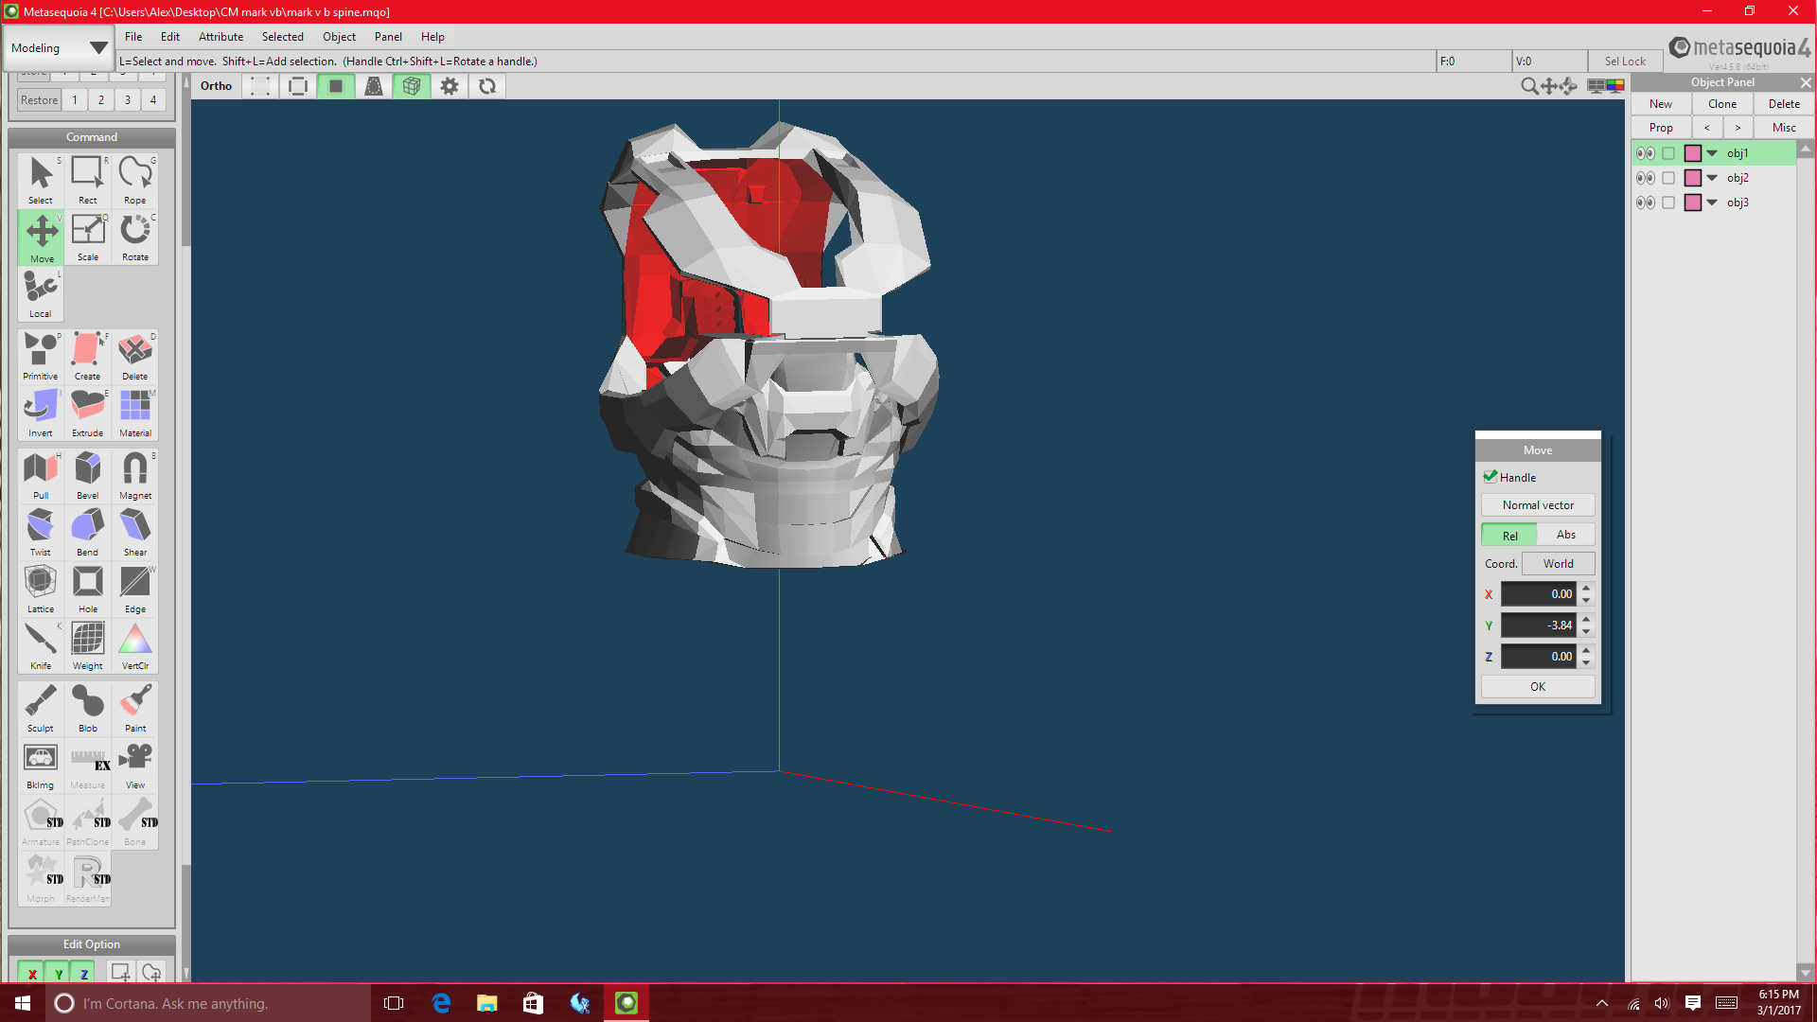Image resolution: width=1817 pixels, height=1022 pixels.
Task: Toggle visibility eye for obj1
Action: click(x=1646, y=153)
